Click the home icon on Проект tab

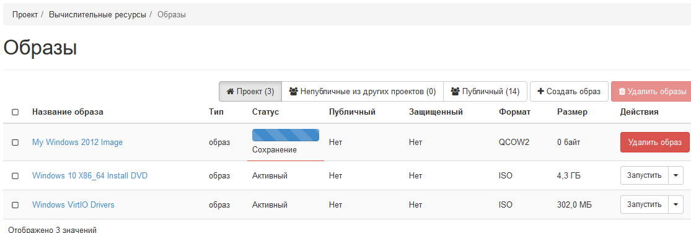click(x=230, y=92)
